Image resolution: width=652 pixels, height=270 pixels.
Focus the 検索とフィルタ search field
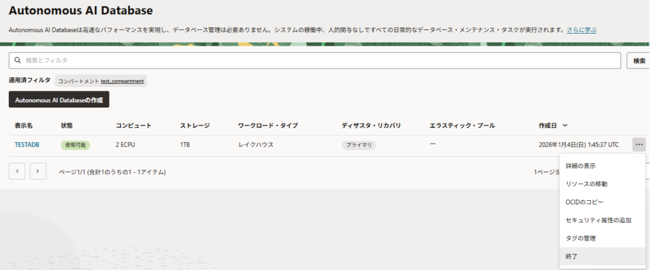318,60
